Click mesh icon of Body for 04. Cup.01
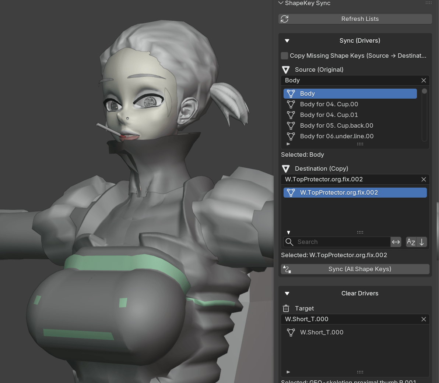This screenshot has height=383, width=439. 291,115
